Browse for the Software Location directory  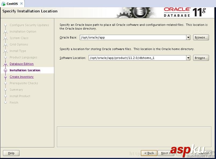click(x=201, y=58)
